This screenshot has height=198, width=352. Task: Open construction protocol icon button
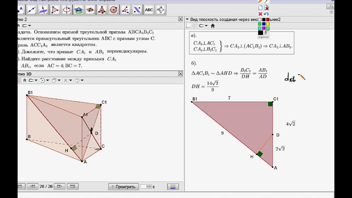(173, 186)
